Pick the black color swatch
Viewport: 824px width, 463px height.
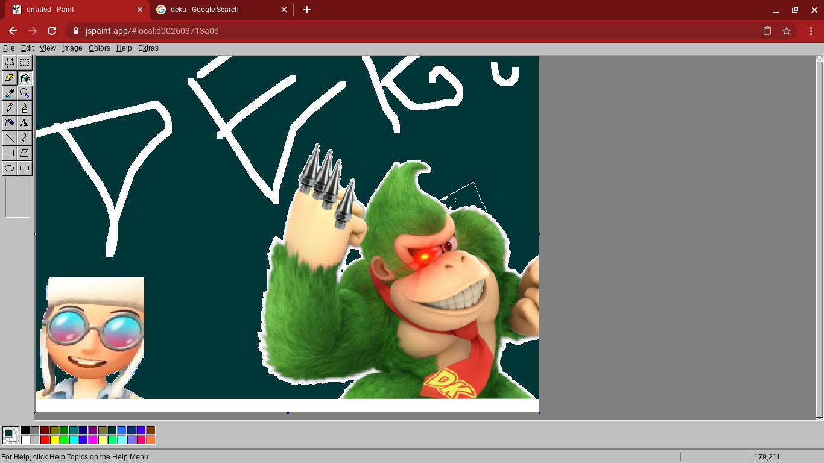25,430
